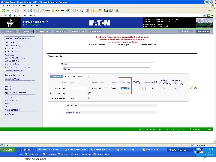Refresh the page with the green arrows icon
Screen dimensions: 216x162
click(30, 10)
